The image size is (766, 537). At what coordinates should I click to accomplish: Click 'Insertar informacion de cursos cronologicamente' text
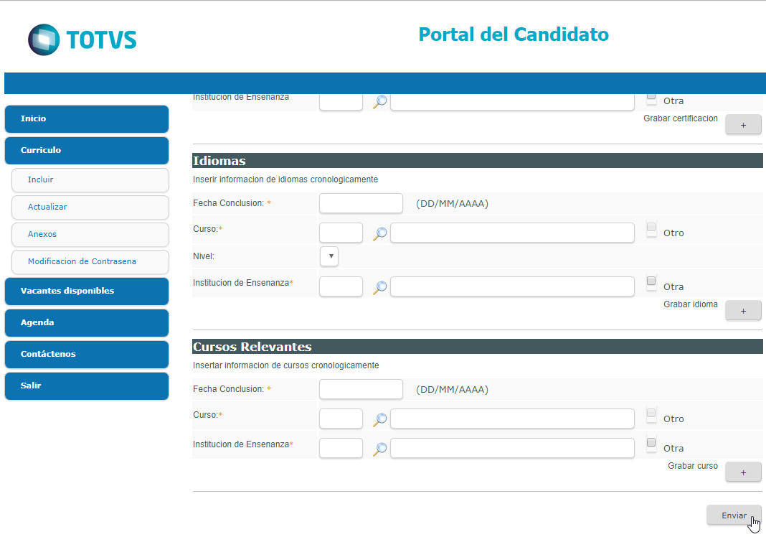click(285, 365)
